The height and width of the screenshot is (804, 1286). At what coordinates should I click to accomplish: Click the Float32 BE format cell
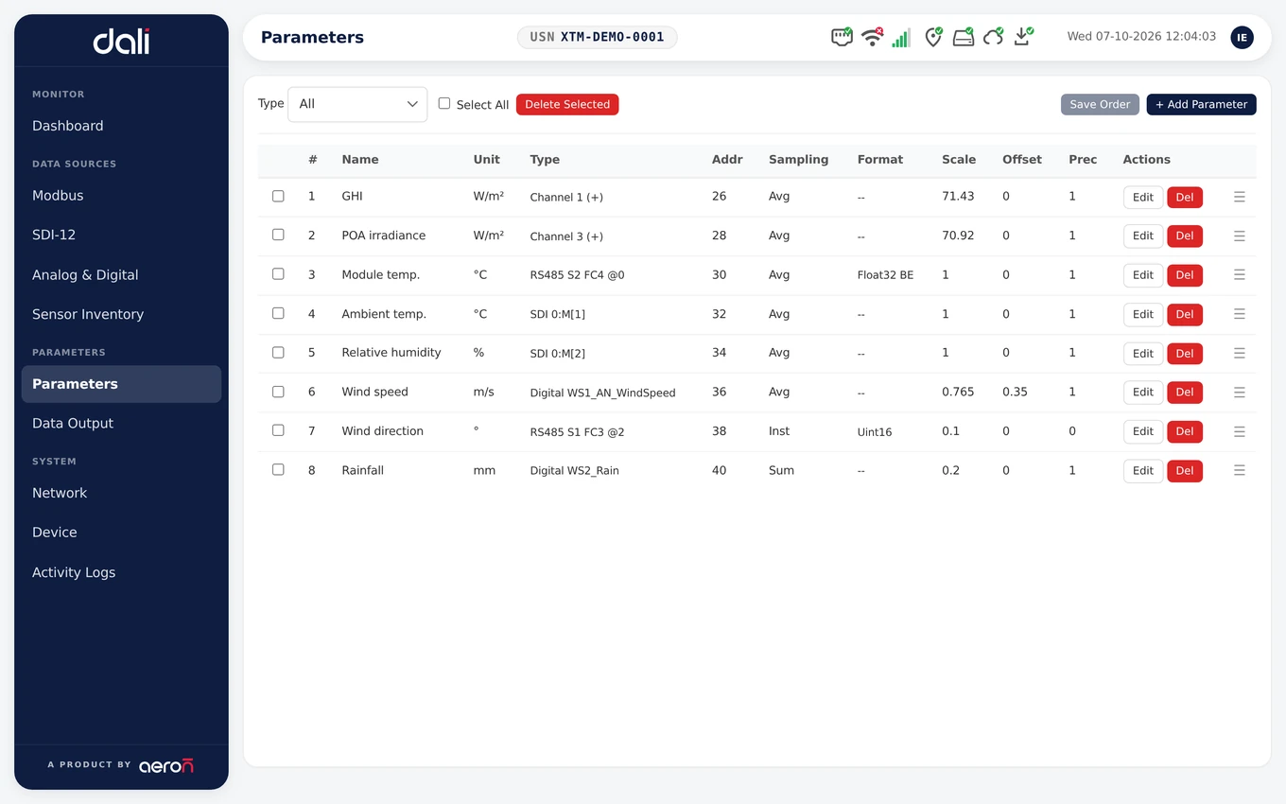(885, 275)
